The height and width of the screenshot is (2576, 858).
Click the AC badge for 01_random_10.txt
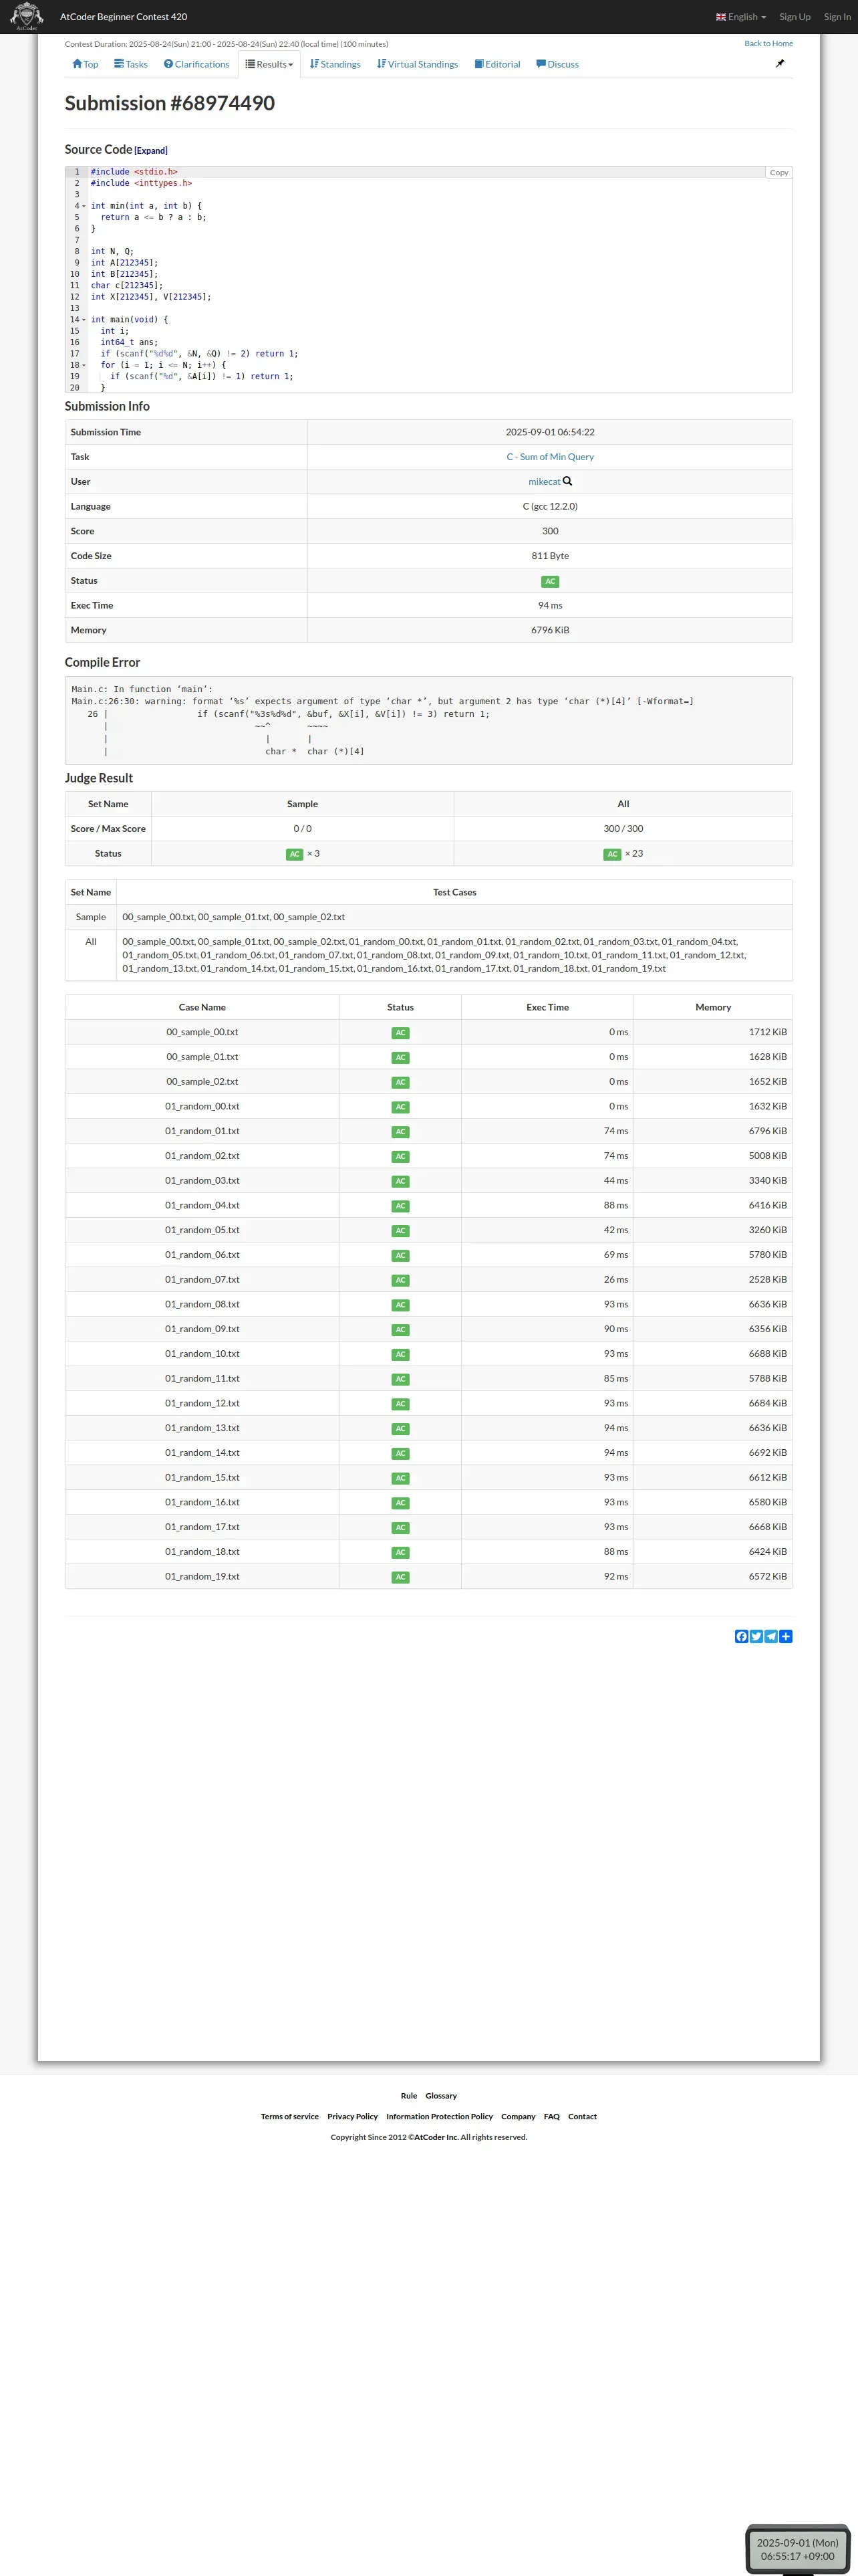click(400, 1354)
